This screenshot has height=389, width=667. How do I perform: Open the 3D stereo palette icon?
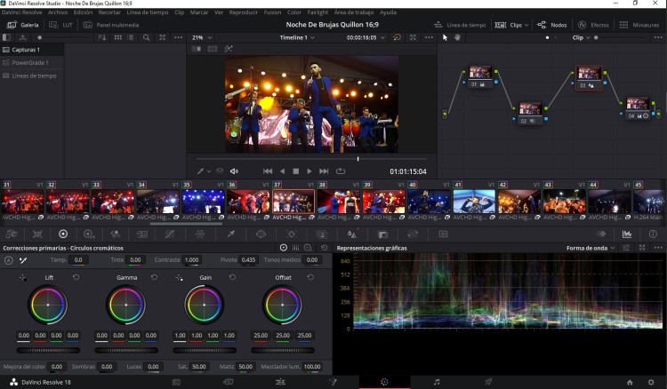[443, 234]
